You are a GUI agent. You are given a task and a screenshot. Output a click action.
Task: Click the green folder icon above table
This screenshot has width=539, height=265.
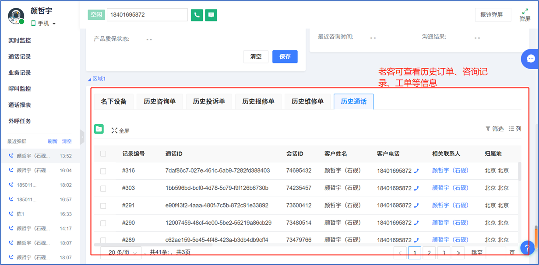[x=99, y=129]
